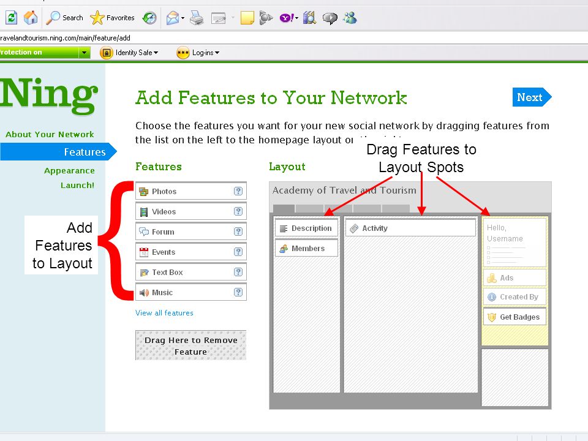588x441 pixels.
Task: Open help for Music feature
Action: [238, 292]
